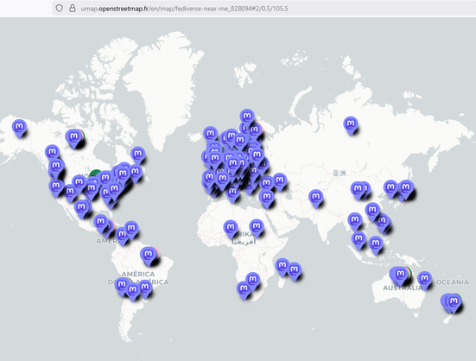Open the Caucasus region Mastodon marker

pos(280,182)
